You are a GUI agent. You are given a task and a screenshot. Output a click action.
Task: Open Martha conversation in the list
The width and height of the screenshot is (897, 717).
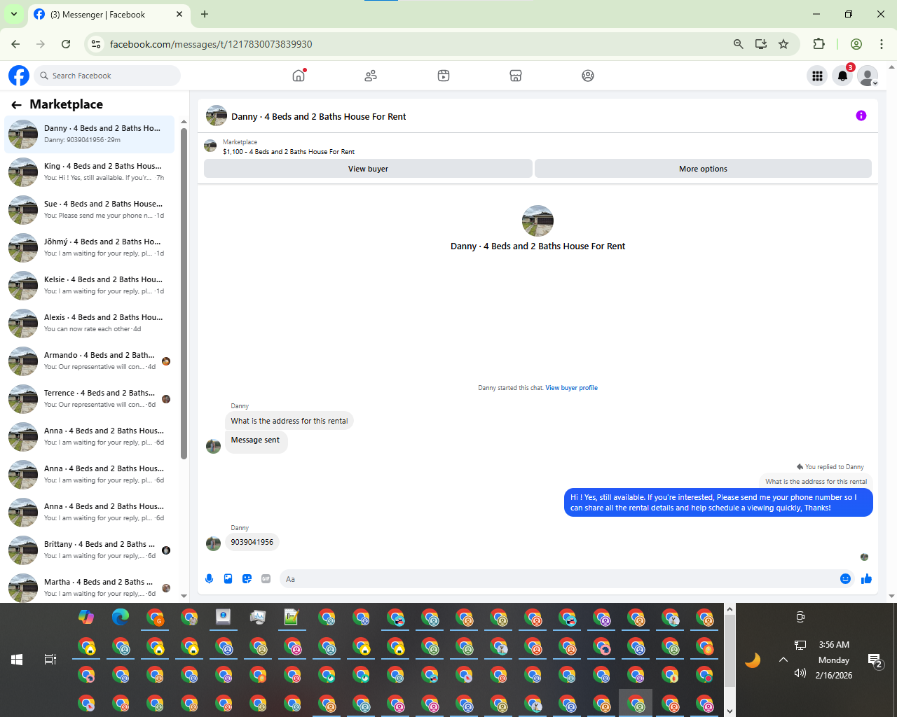pyautogui.click(x=90, y=588)
